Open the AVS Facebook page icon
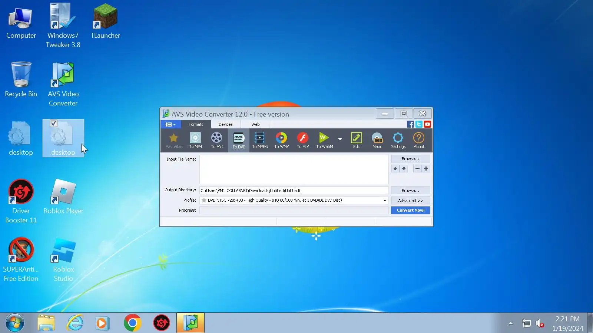Image resolution: width=593 pixels, height=333 pixels. tap(410, 124)
